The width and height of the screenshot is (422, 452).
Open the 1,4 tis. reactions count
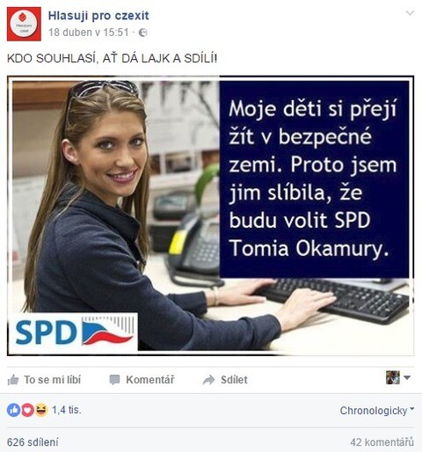click(x=67, y=410)
